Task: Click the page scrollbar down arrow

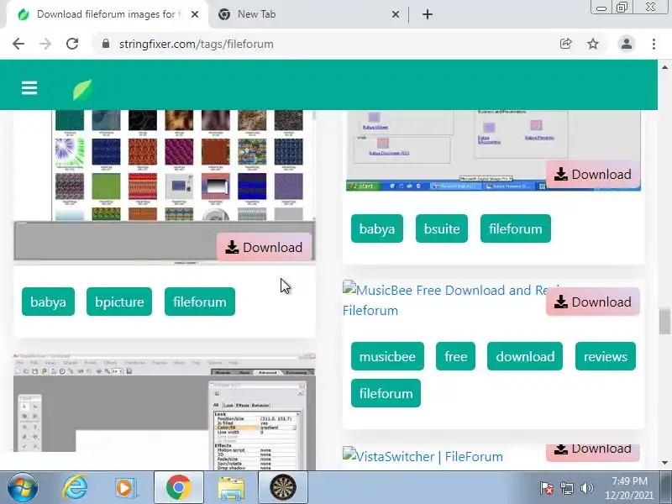Action: pyautogui.click(x=664, y=463)
